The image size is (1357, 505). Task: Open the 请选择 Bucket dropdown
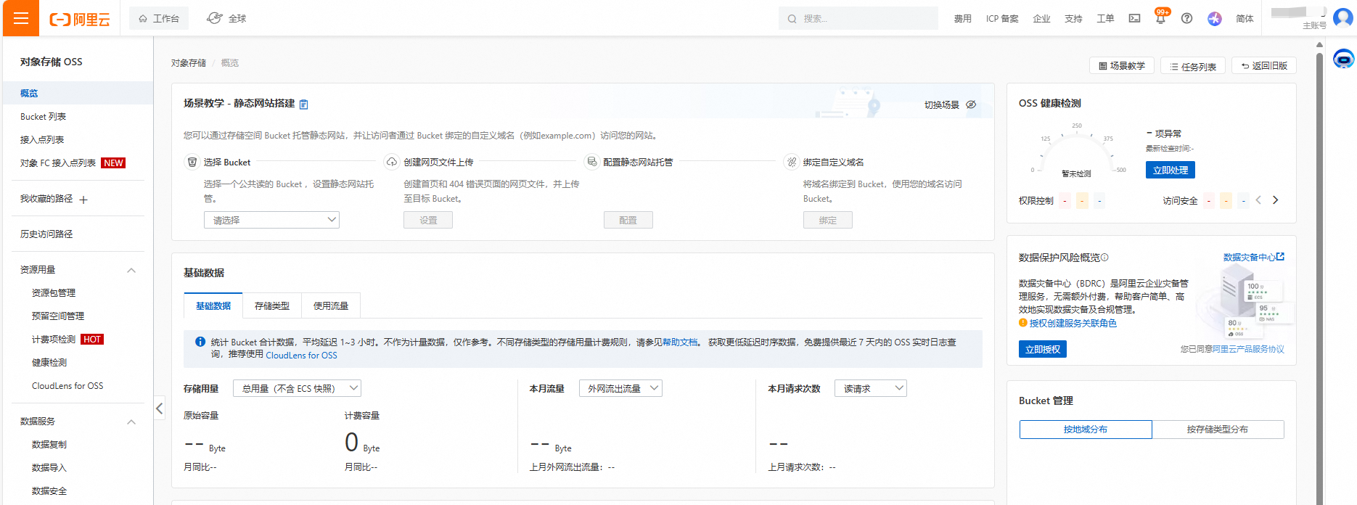271,220
